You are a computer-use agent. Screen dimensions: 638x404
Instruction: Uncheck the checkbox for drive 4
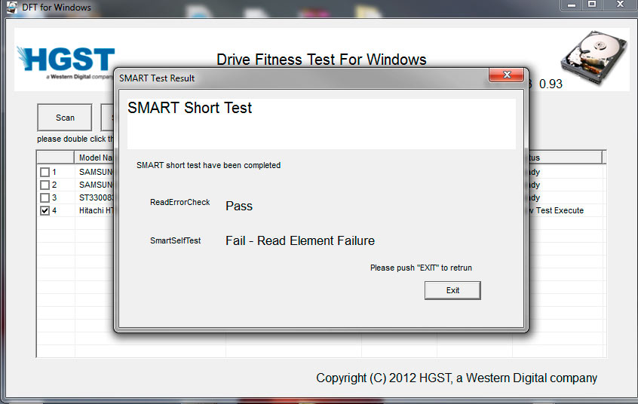[x=44, y=211]
